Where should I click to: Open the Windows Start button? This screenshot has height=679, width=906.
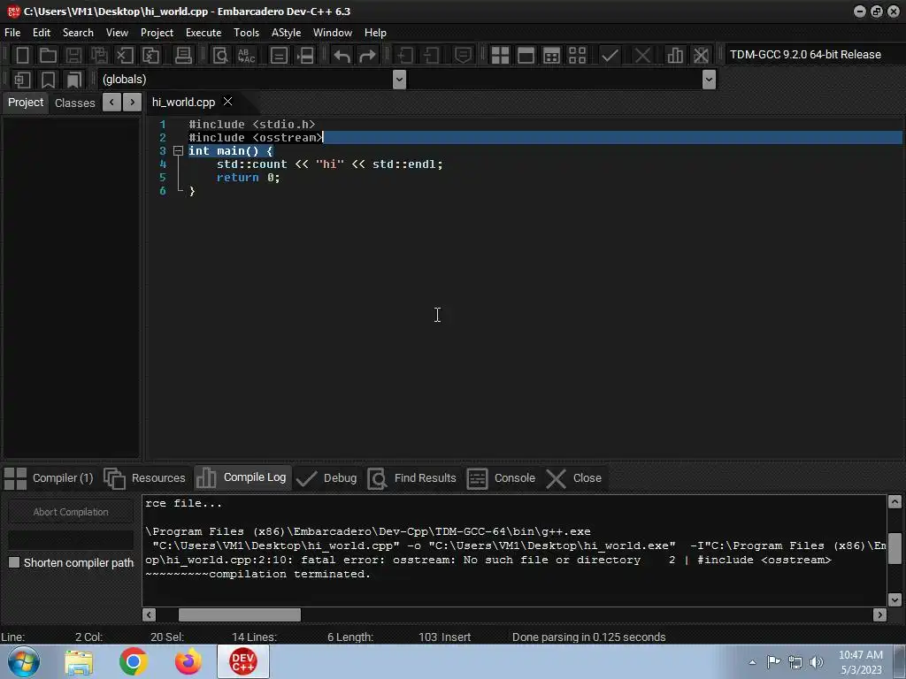[24, 661]
